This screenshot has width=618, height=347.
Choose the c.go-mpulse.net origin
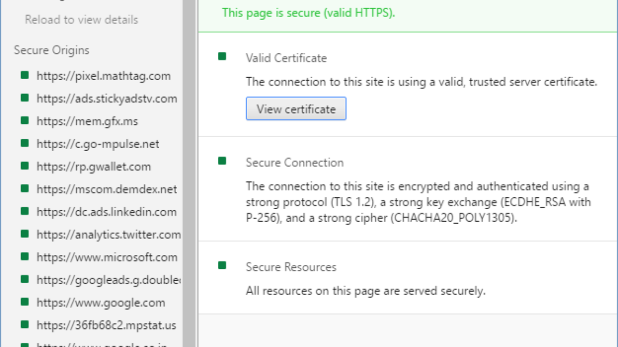coord(98,144)
